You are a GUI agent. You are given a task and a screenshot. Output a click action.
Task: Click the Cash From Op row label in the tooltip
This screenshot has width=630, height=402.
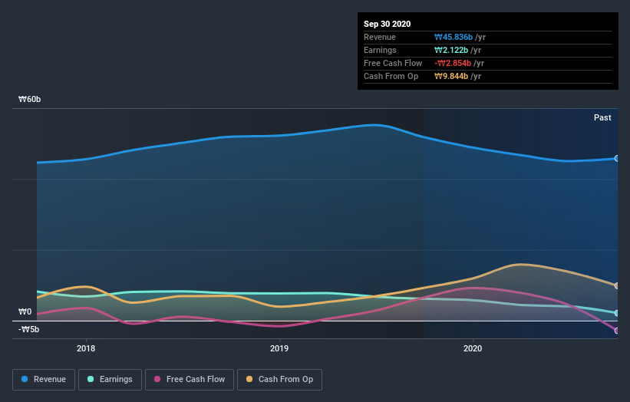[391, 76]
